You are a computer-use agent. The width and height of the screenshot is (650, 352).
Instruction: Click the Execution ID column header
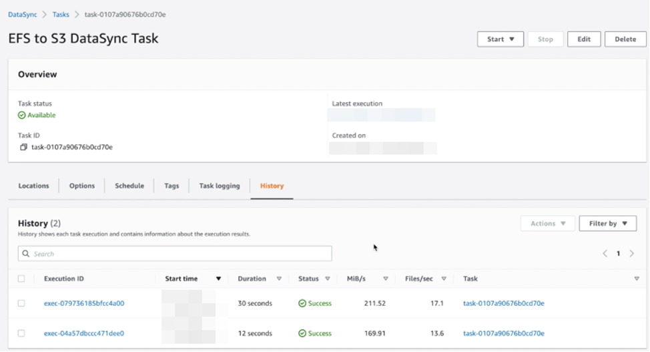pyautogui.click(x=64, y=279)
